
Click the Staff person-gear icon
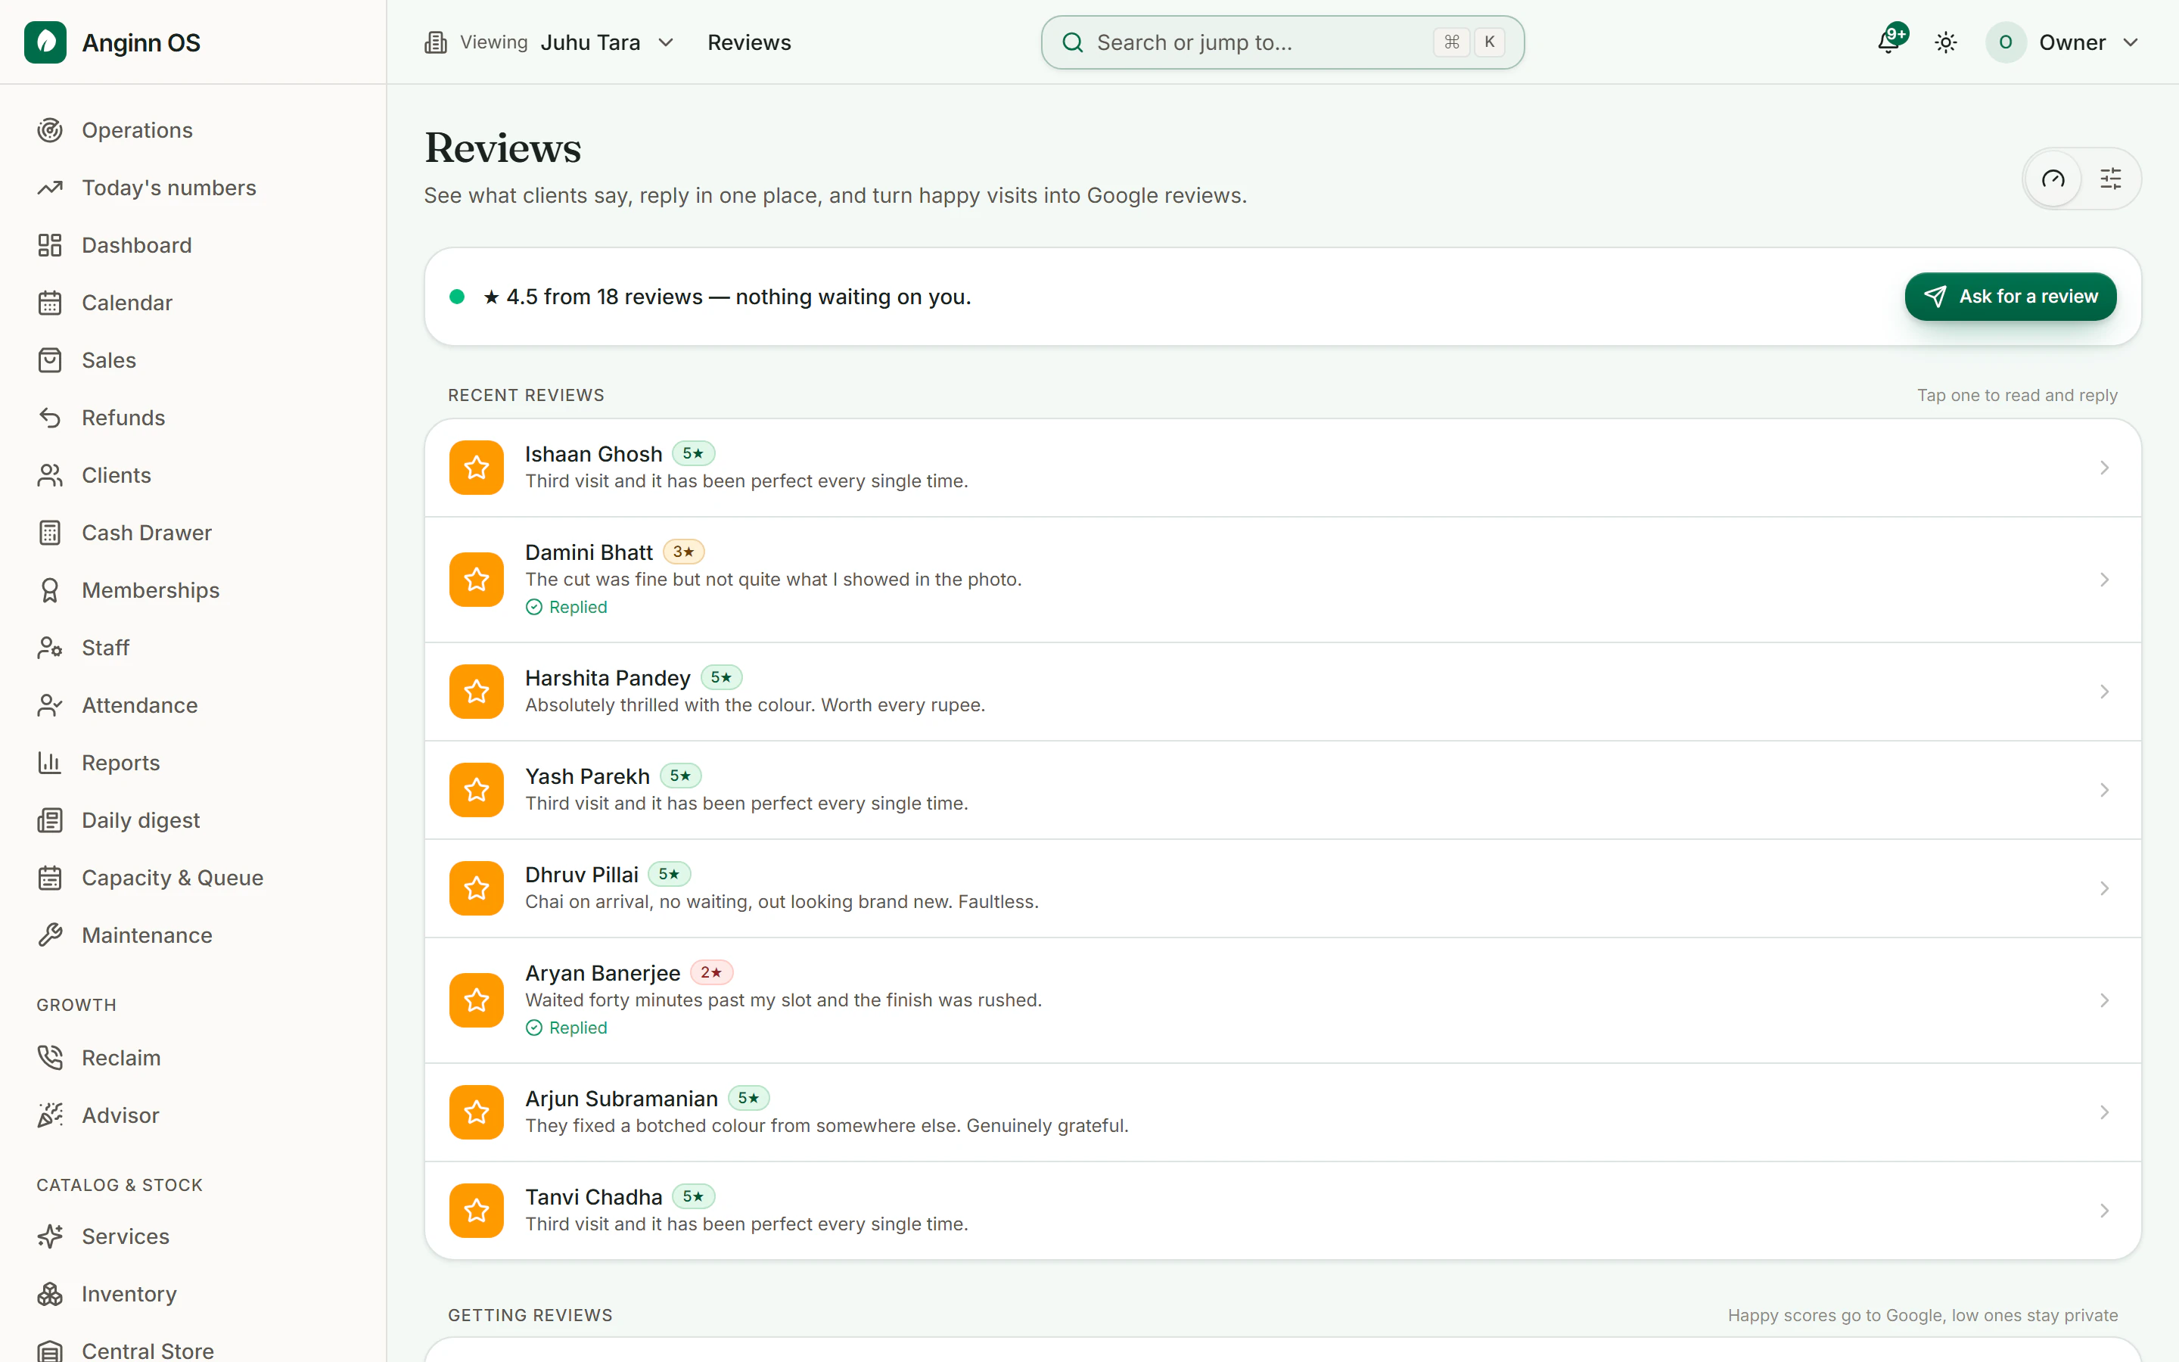51,648
